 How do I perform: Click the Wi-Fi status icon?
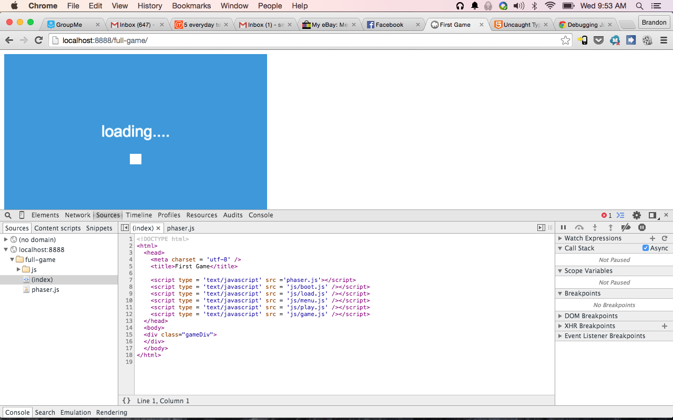click(x=550, y=6)
